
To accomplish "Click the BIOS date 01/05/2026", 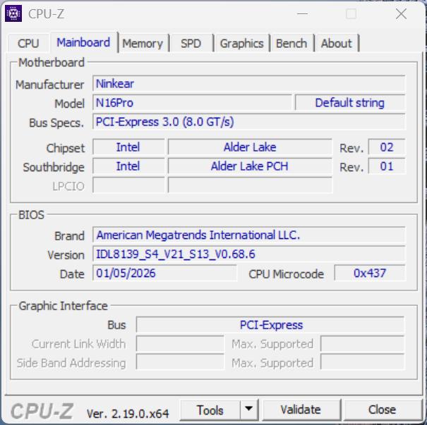I will (x=164, y=273).
